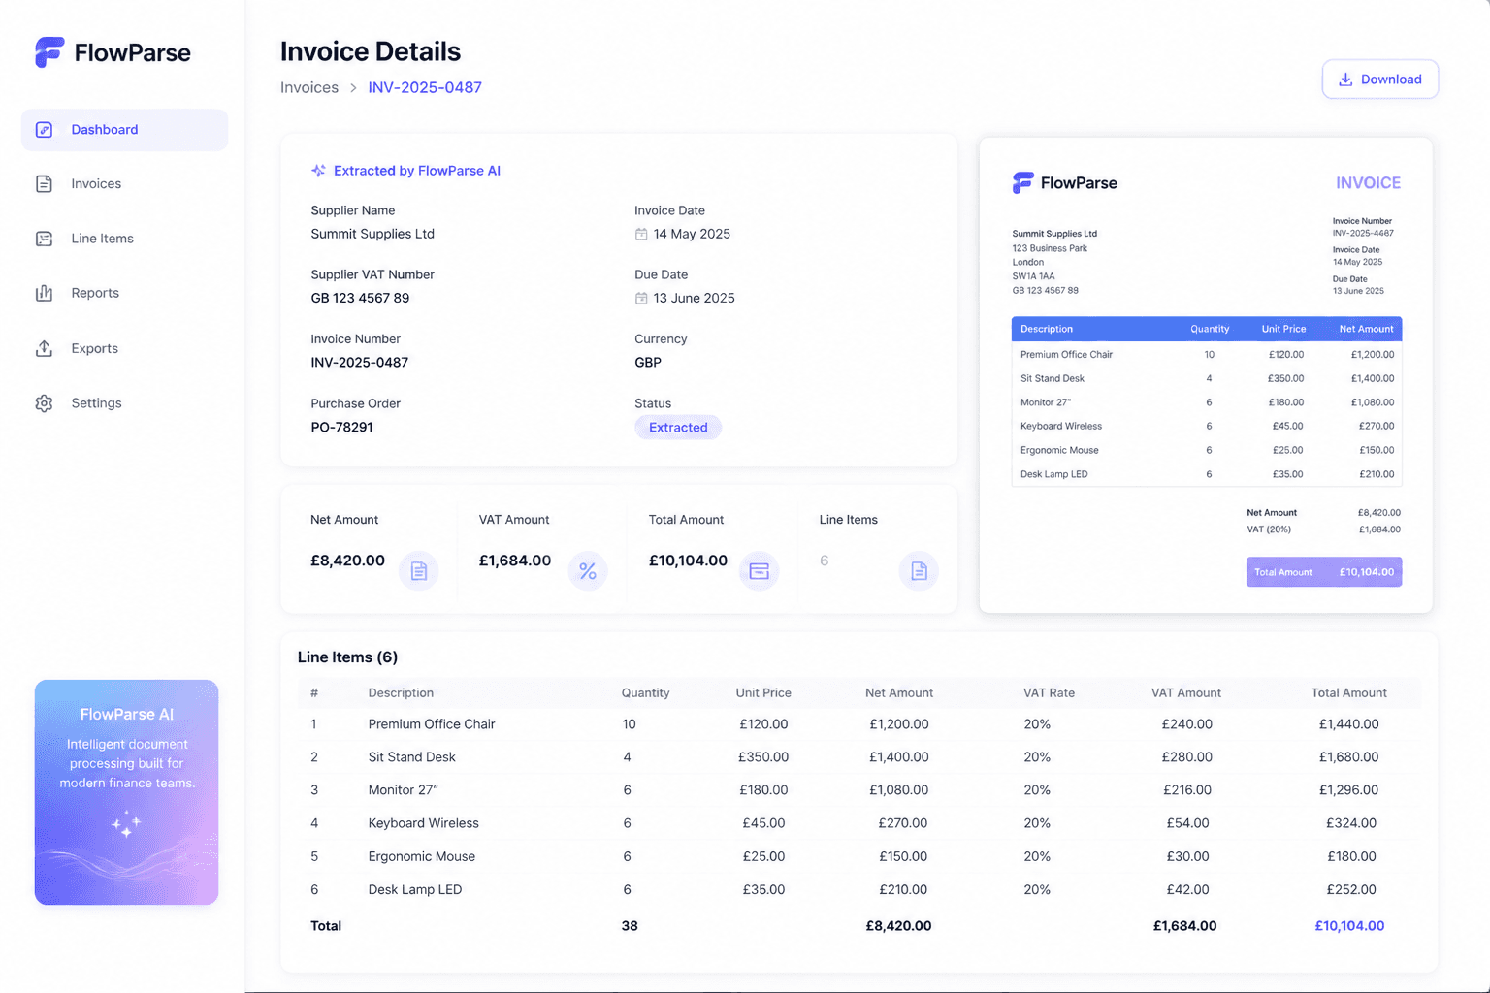Click the Extracted by FlowParse AI label

(x=417, y=171)
